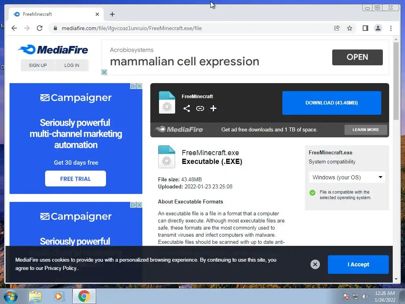405x304 pixels.
Task: Select the FreeMinecraft browser tab
Action: point(56,14)
